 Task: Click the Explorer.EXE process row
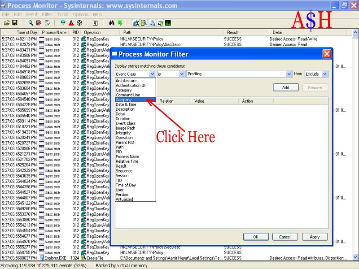pyautogui.click(x=176, y=258)
